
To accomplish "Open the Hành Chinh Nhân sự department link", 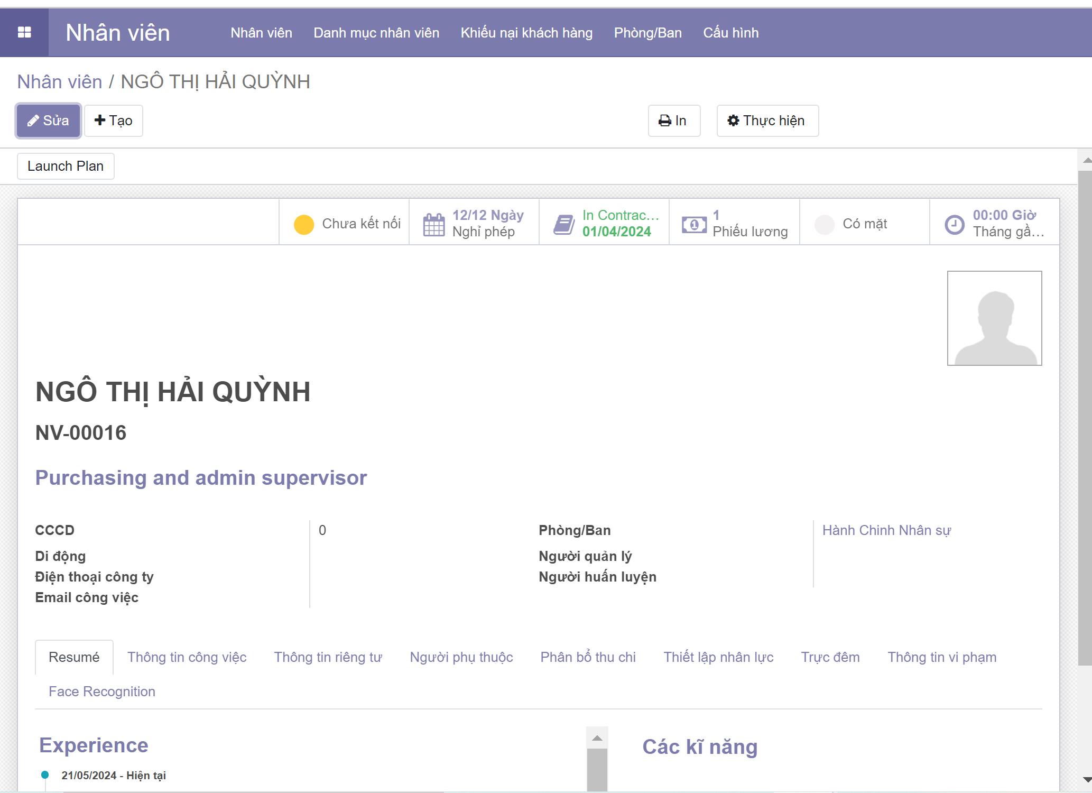I will point(886,530).
